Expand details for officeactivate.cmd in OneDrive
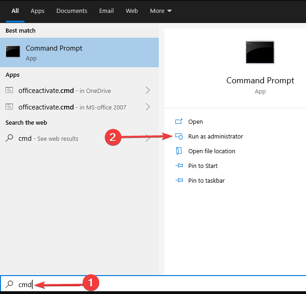Screen dimensions: 306x294 pyautogui.click(x=148, y=90)
